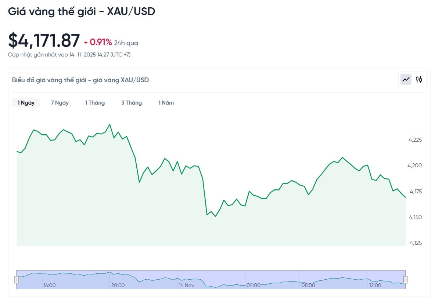Screen dimensions: 435x298
Task: Select the 1 Ngày timeframe tab
Action: 26,103
